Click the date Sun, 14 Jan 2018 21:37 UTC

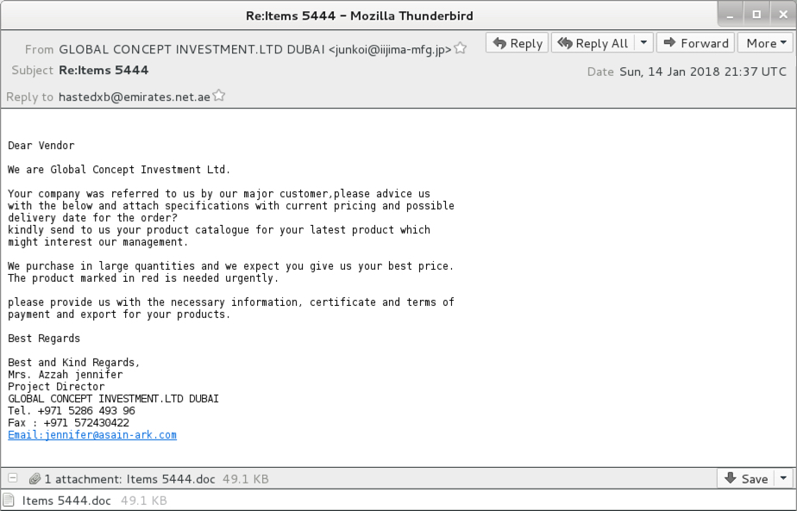pyautogui.click(x=703, y=72)
